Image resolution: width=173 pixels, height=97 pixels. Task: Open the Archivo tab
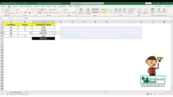(3, 6)
